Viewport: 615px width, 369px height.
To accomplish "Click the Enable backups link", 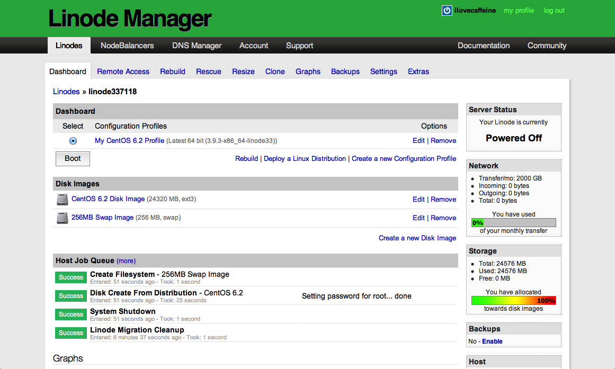I will (492, 341).
